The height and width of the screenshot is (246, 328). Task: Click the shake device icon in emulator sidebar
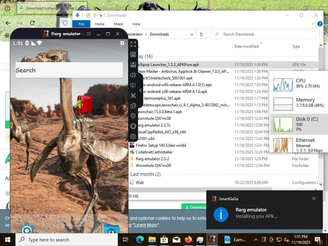click(133, 126)
